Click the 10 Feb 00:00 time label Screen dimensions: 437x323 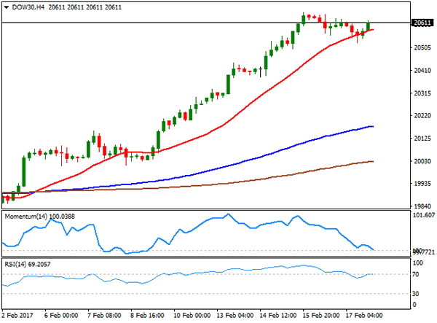(192, 316)
